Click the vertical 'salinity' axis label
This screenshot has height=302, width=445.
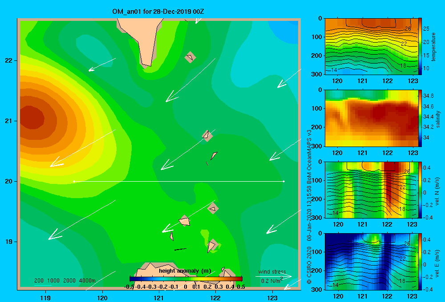click(x=438, y=119)
